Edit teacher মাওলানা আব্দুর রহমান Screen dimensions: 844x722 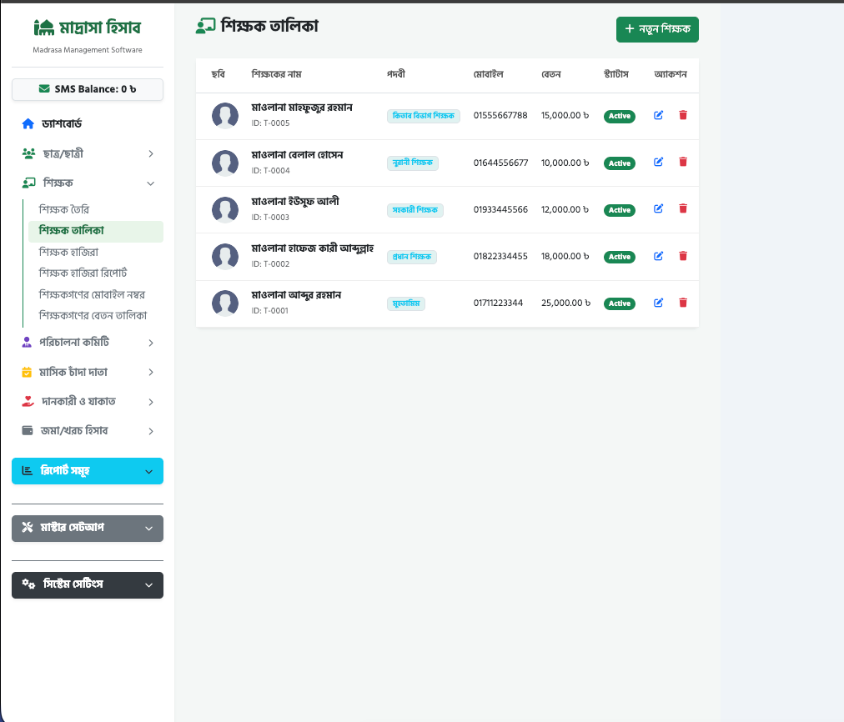[x=658, y=303]
